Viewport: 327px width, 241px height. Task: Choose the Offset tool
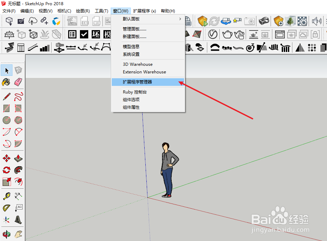coord(18,182)
